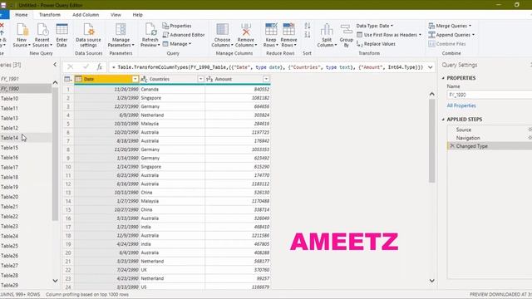
Task: Click data grid vertical scrollbar
Action: point(432,140)
